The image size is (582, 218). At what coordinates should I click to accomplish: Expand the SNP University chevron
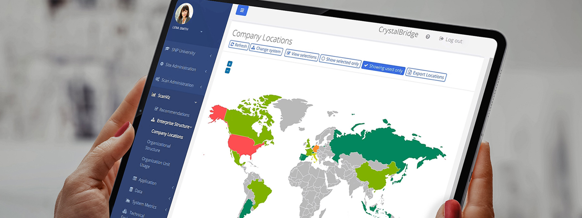pos(211,56)
